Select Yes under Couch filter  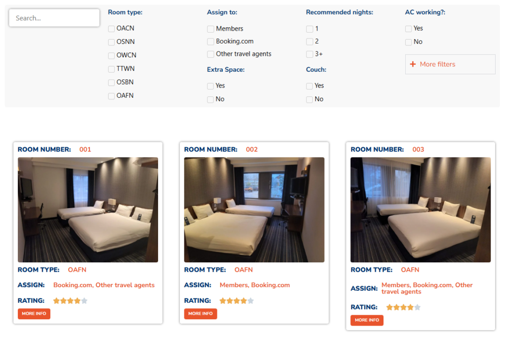(310, 86)
